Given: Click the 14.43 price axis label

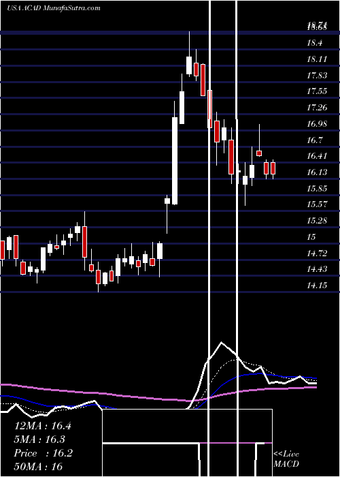Looking at the screenshot, I should coord(317,269).
